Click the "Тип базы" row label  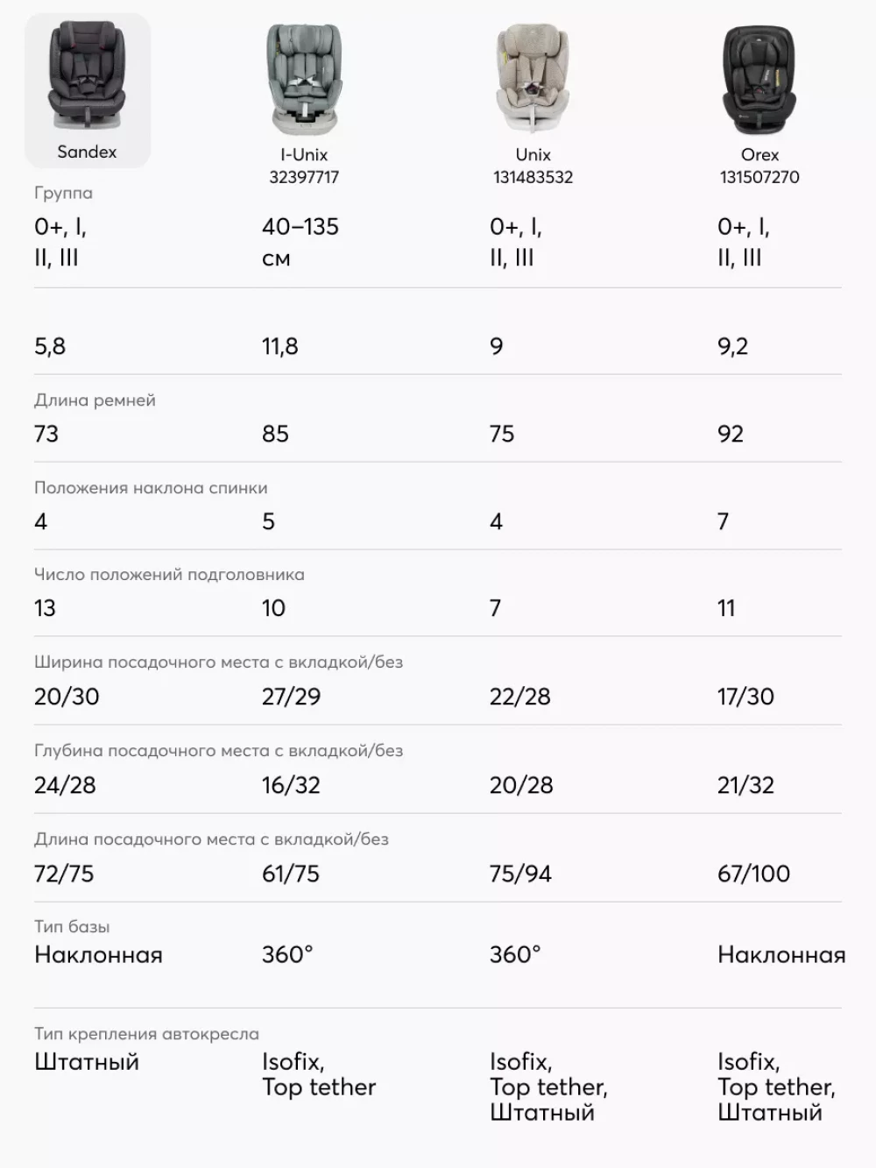click(x=72, y=926)
